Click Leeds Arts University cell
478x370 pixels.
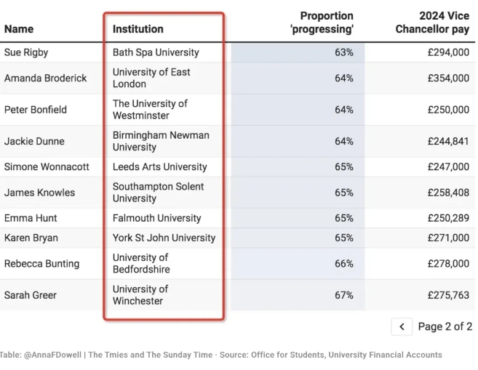point(160,166)
